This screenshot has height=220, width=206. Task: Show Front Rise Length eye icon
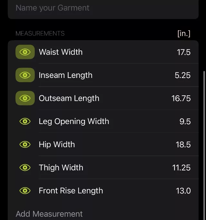25,191
